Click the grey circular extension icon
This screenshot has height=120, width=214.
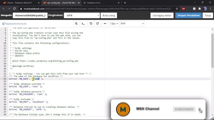194,9
